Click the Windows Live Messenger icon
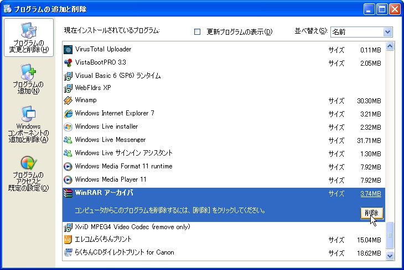This screenshot has height=270, width=404. click(68, 140)
